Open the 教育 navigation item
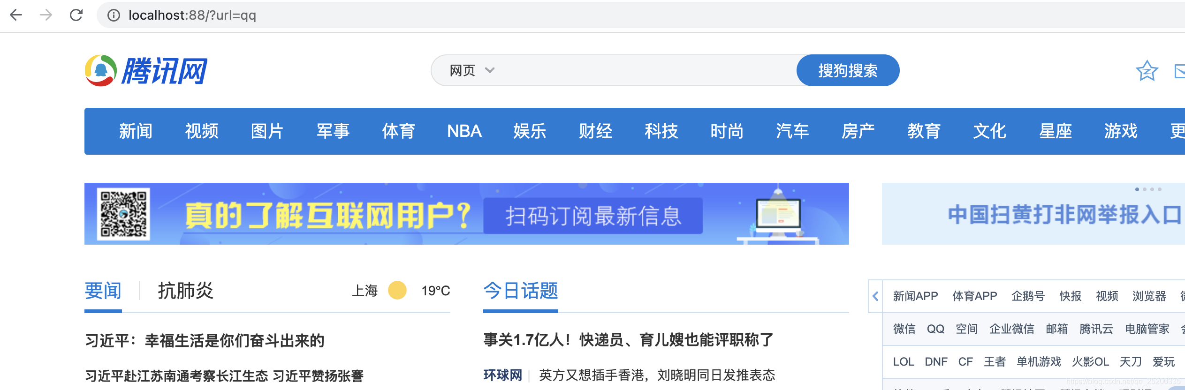This screenshot has height=390, width=1185. point(924,131)
